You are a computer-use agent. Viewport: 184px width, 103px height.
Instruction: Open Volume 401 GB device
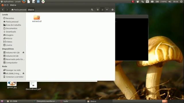11,53
